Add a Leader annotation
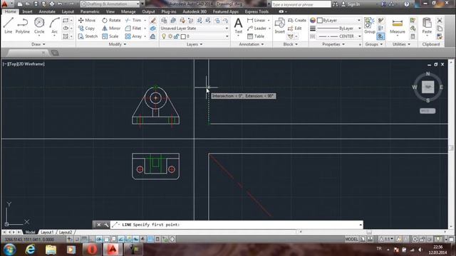 click(x=256, y=28)
